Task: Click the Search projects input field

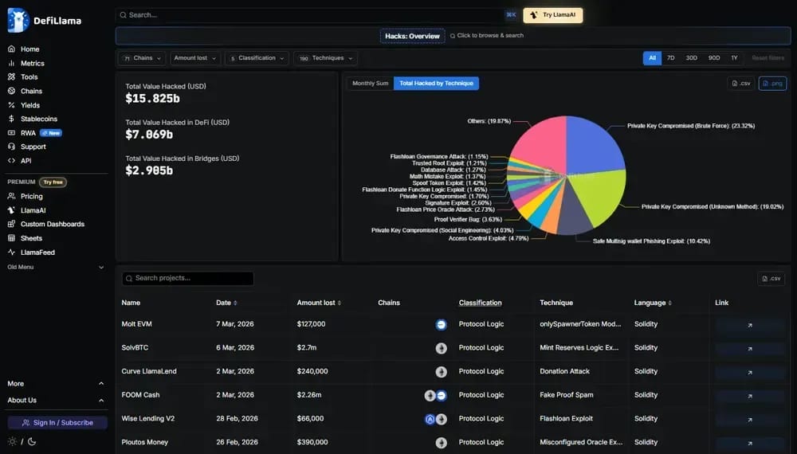Action: coord(187,278)
